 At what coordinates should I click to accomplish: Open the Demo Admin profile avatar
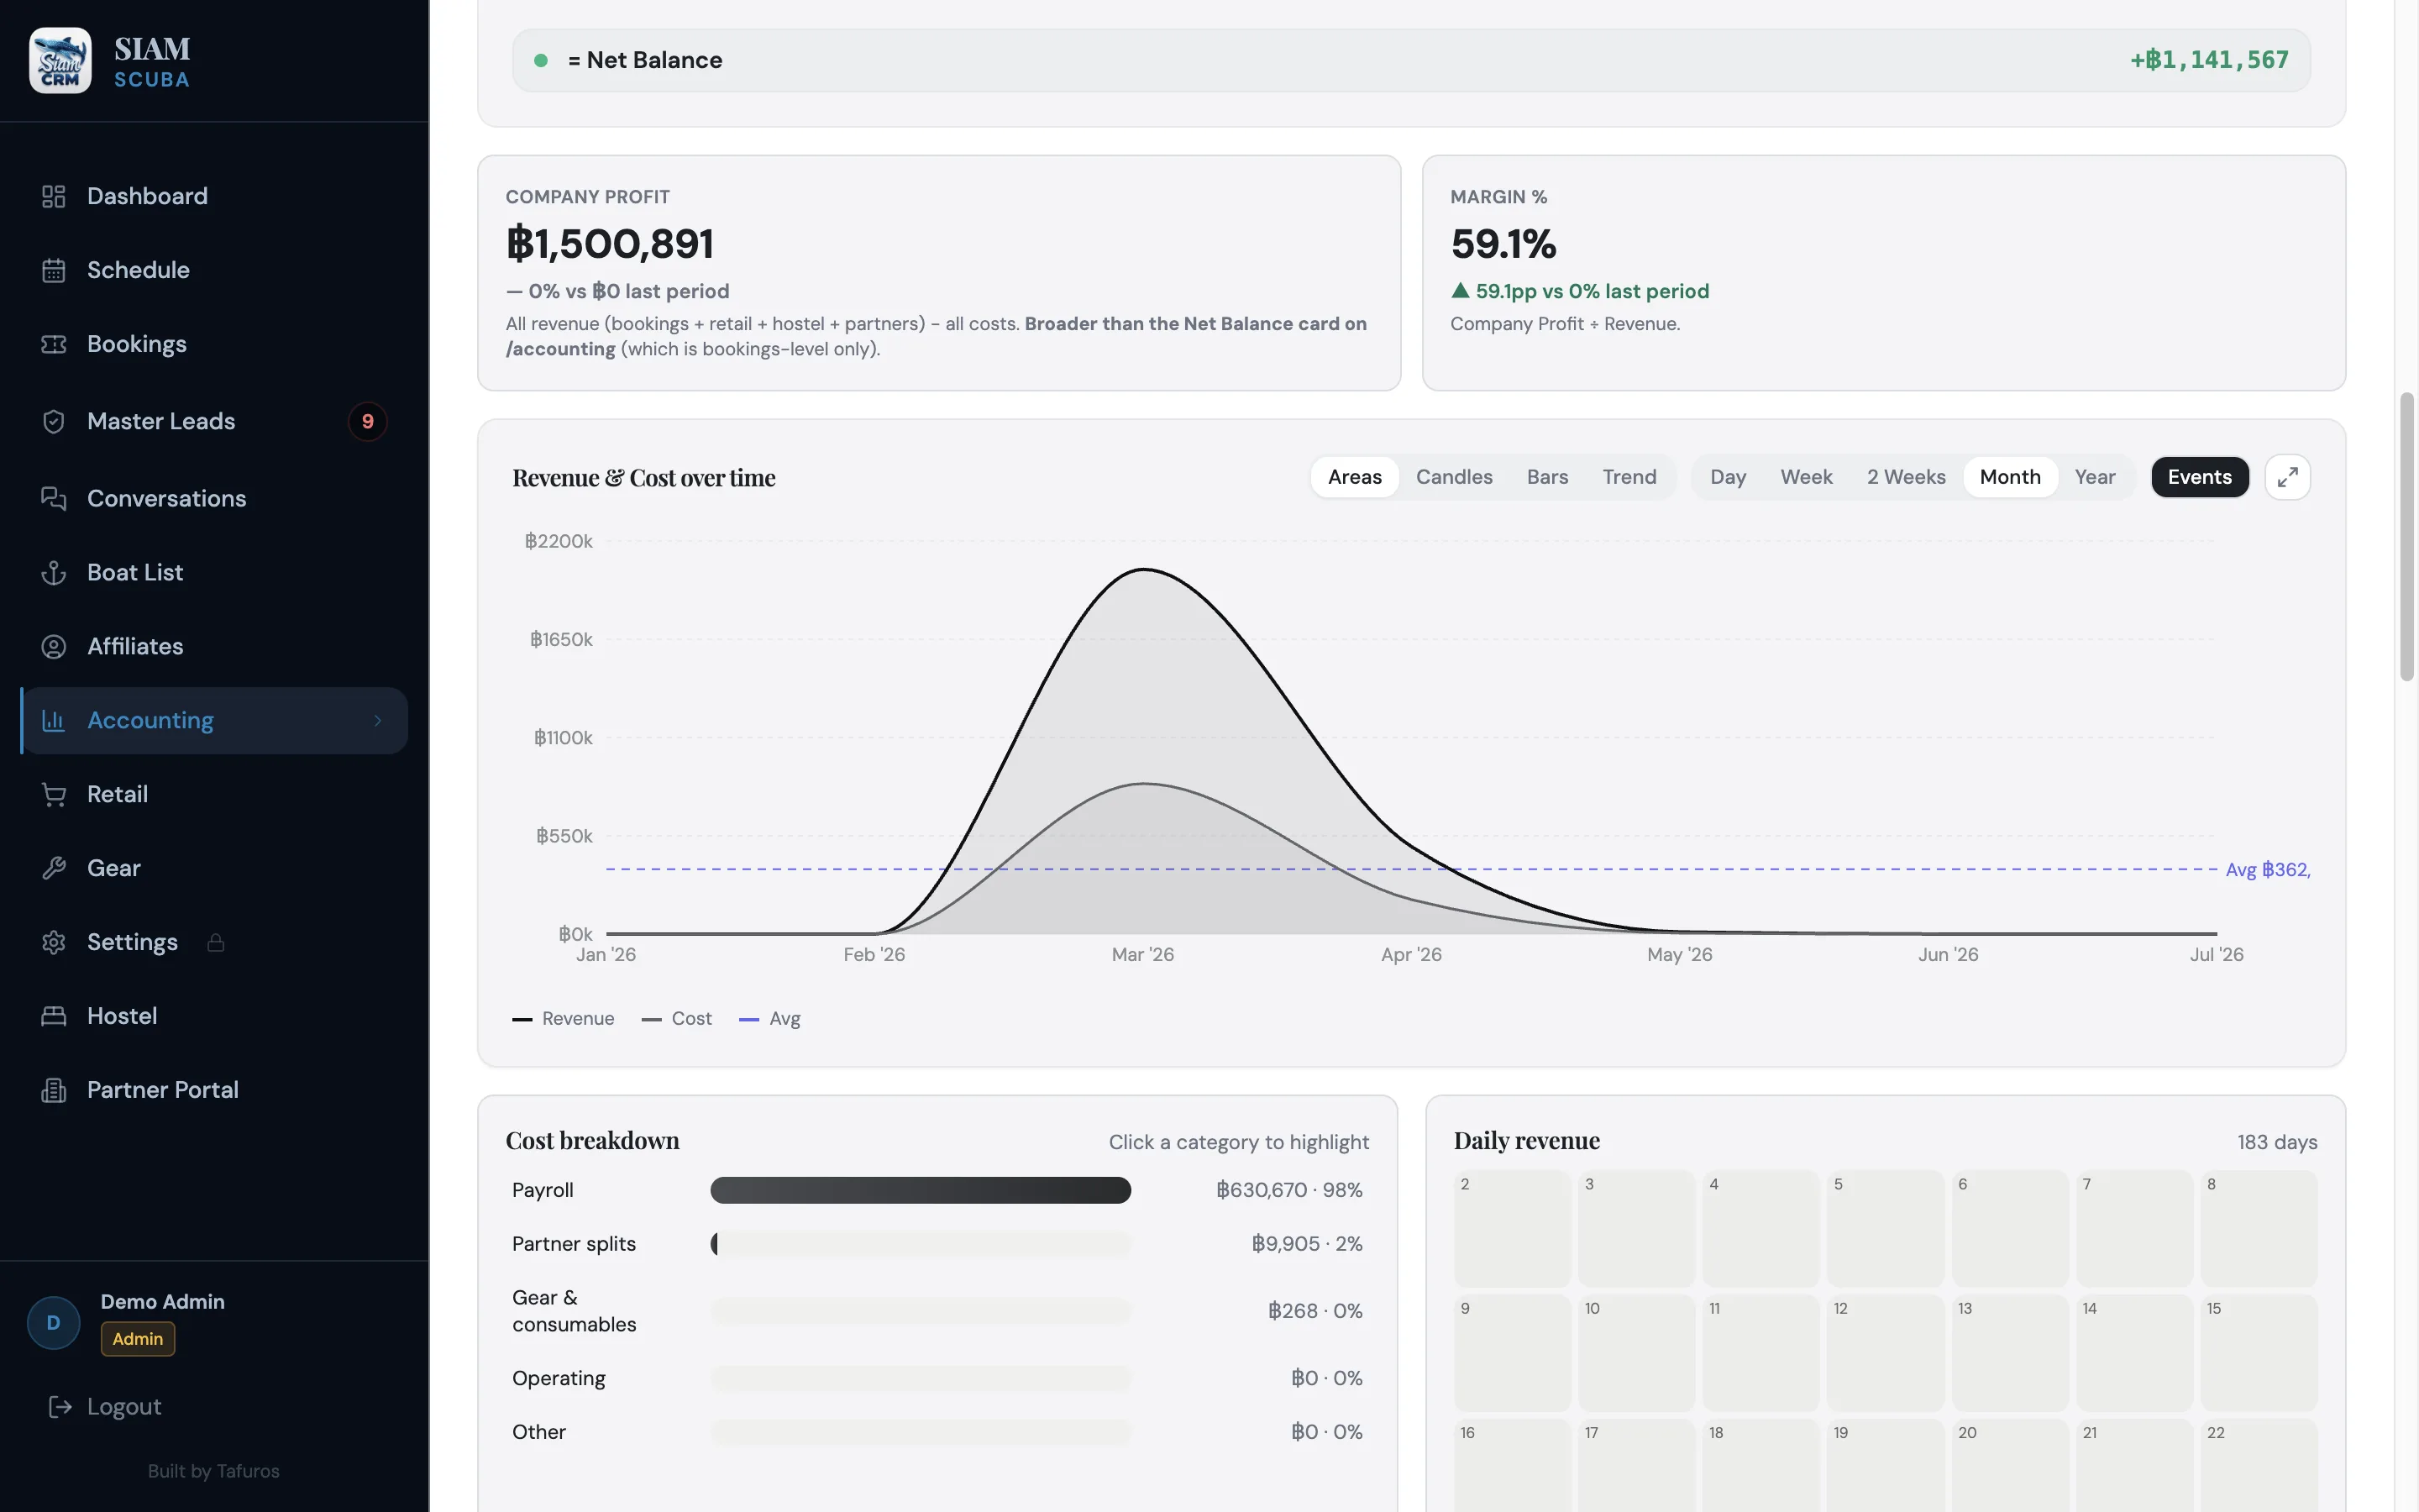point(54,1322)
